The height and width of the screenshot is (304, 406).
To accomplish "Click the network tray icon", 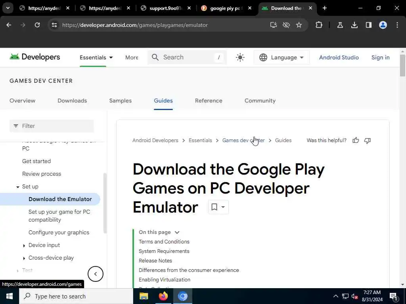I will point(345,296).
